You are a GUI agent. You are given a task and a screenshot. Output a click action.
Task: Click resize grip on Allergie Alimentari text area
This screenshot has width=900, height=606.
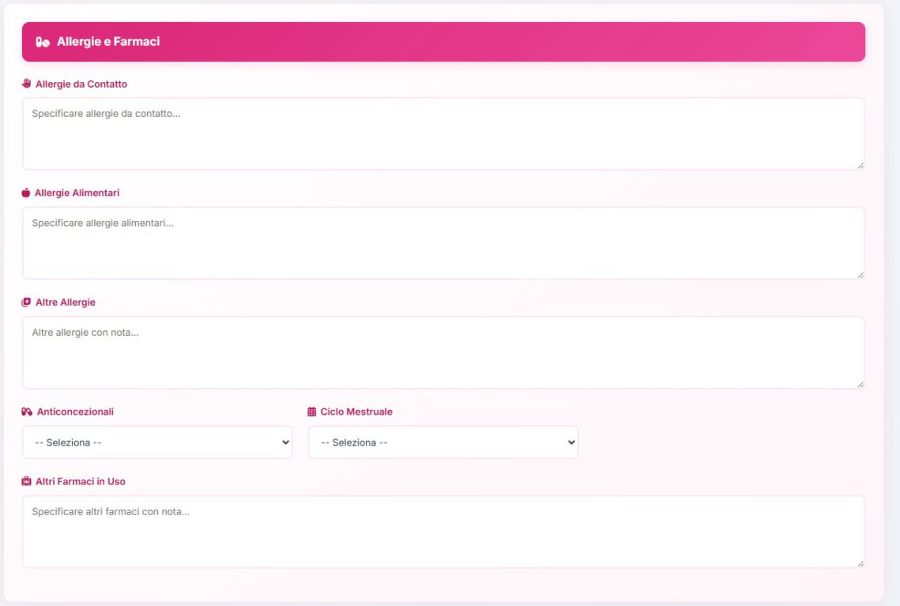[860, 274]
